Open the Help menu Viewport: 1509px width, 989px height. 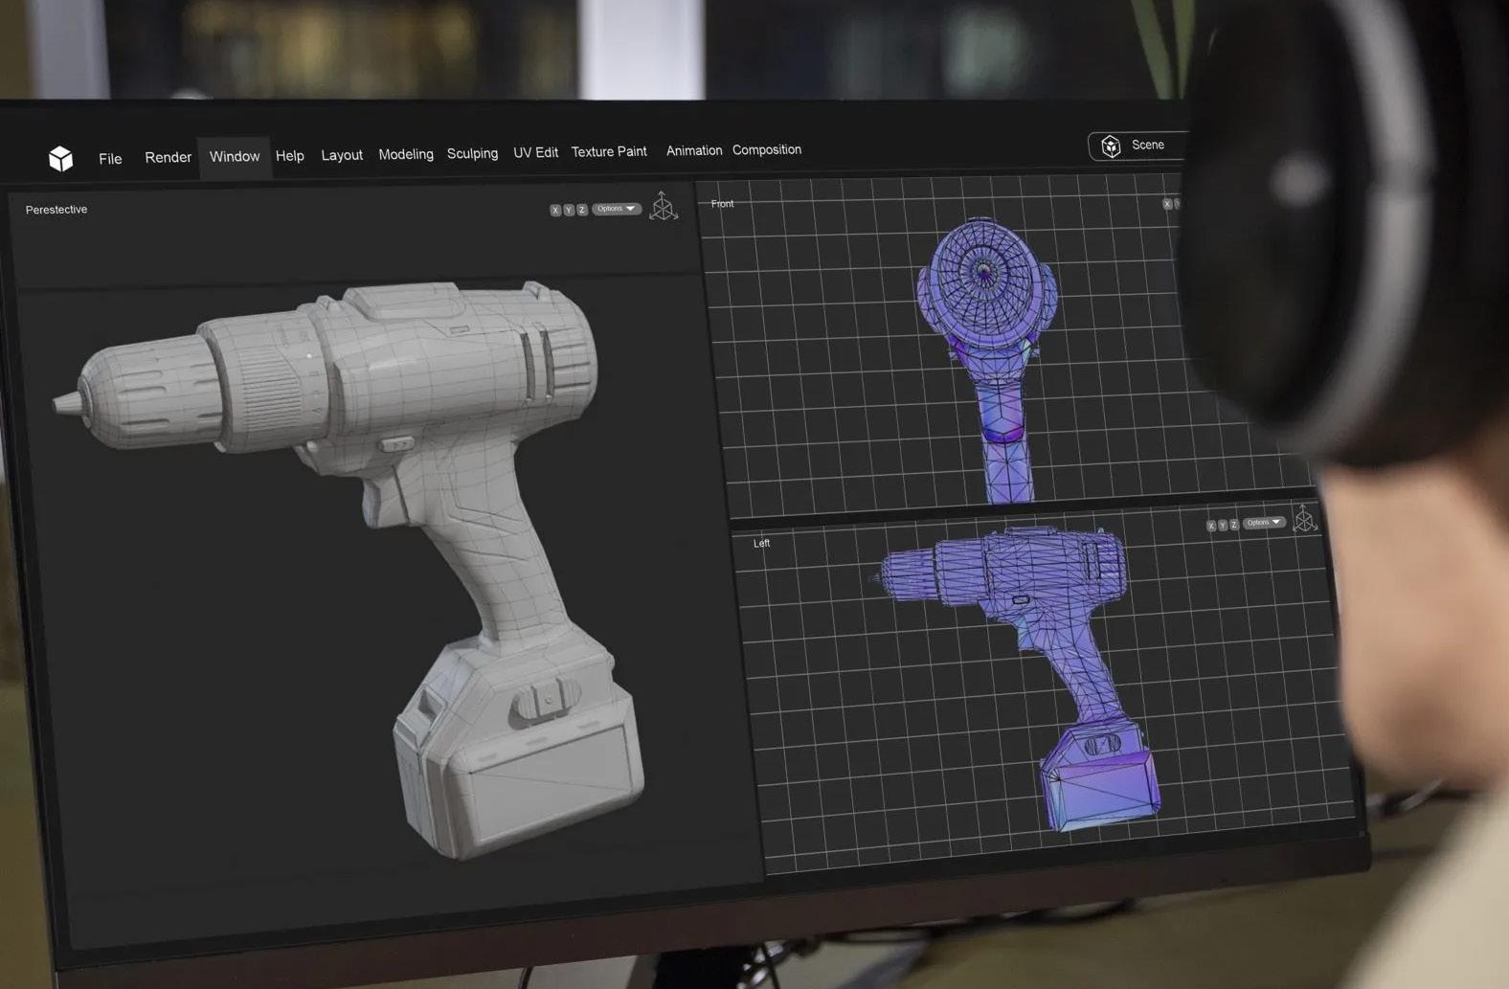289,155
